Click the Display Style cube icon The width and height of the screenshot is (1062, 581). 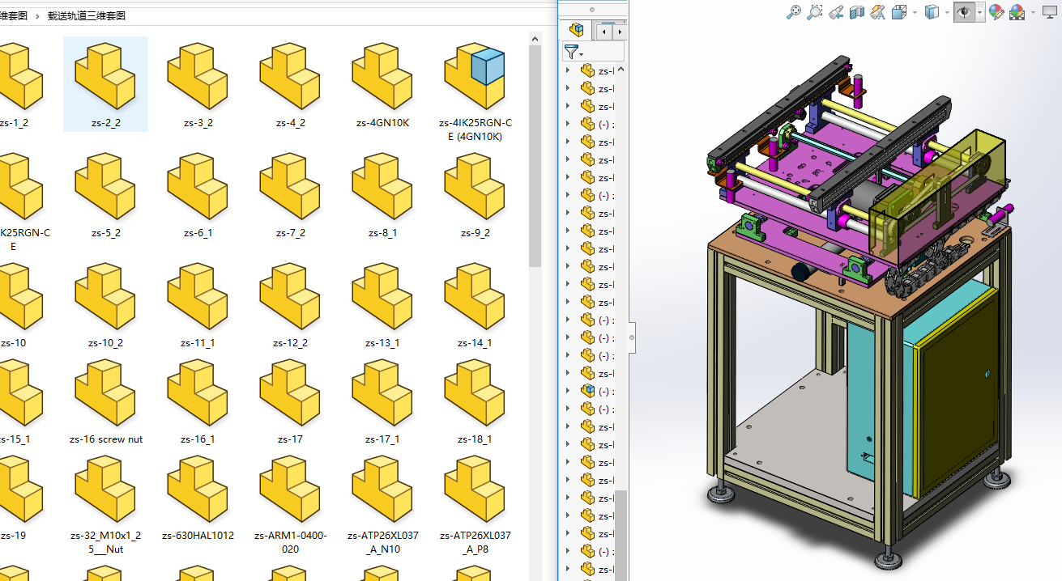pyautogui.click(x=932, y=12)
